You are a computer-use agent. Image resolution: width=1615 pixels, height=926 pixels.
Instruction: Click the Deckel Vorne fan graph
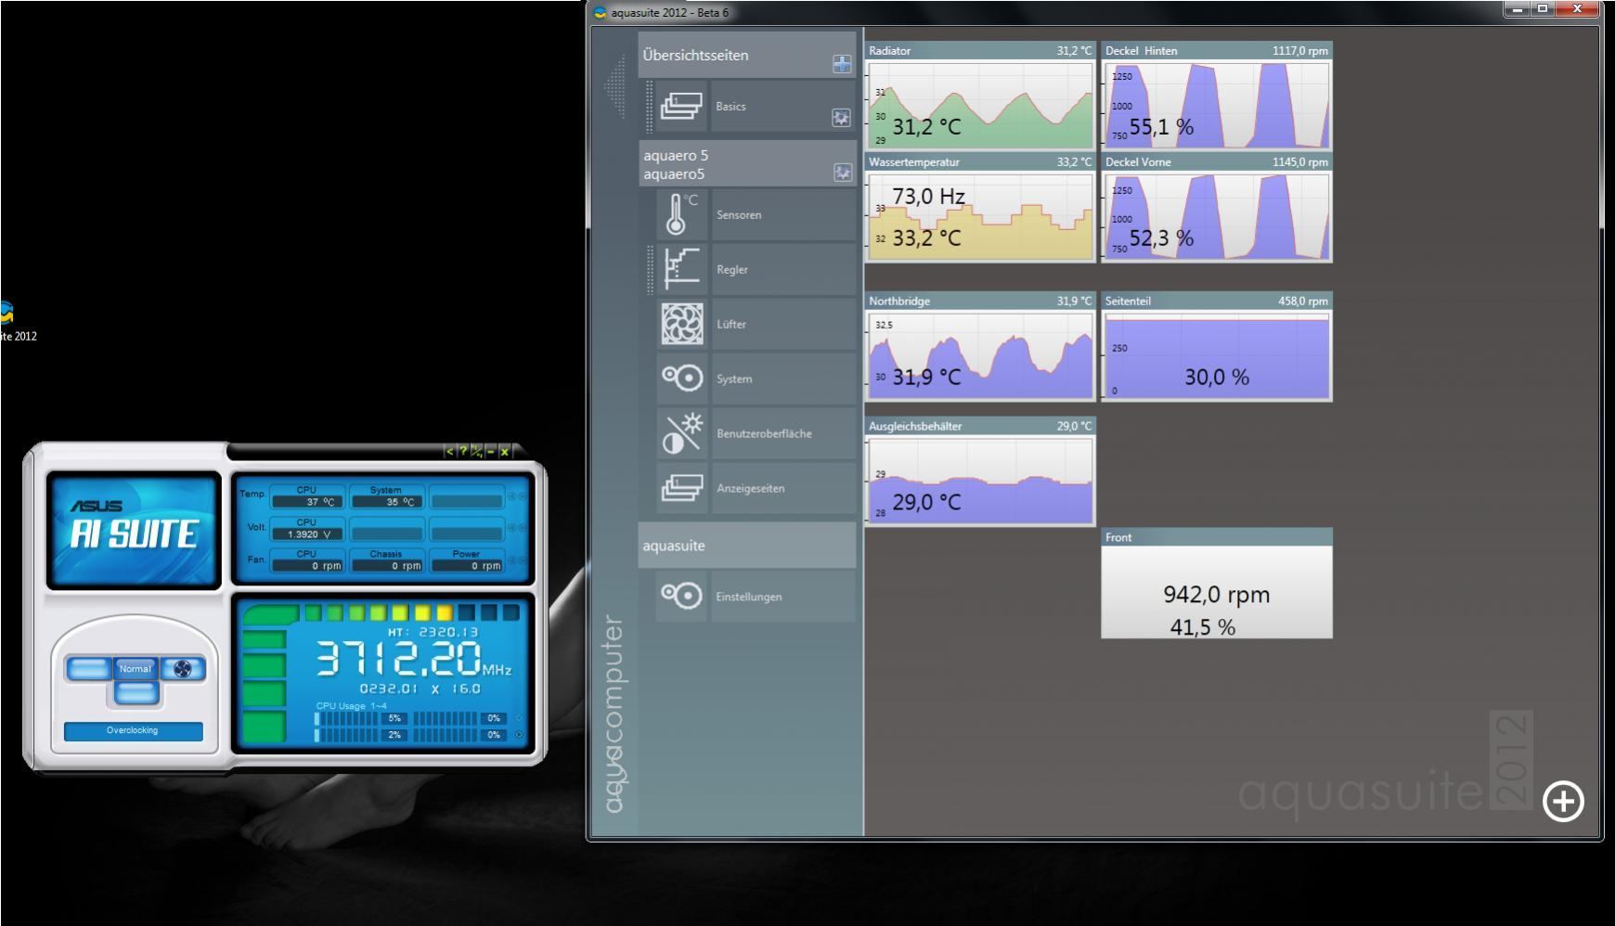tap(1217, 216)
